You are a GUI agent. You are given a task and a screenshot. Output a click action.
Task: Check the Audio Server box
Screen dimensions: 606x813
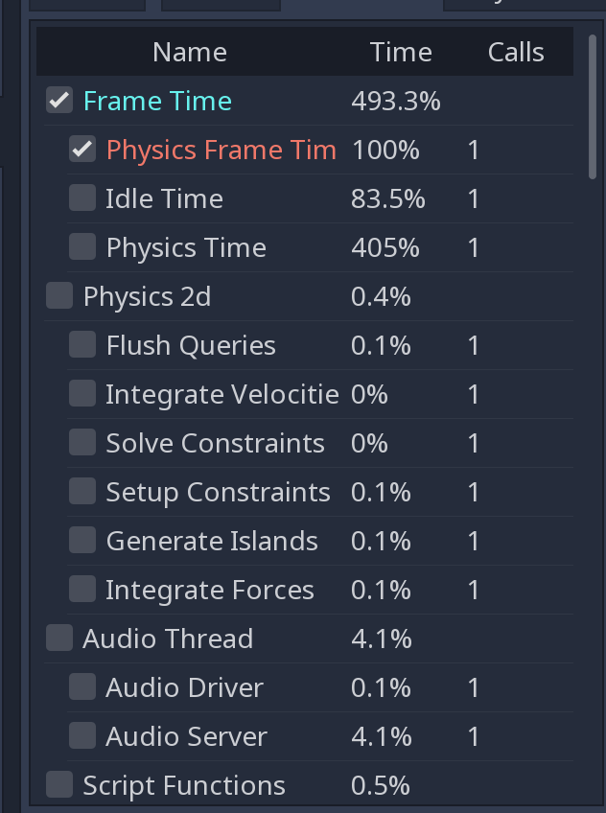point(82,735)
